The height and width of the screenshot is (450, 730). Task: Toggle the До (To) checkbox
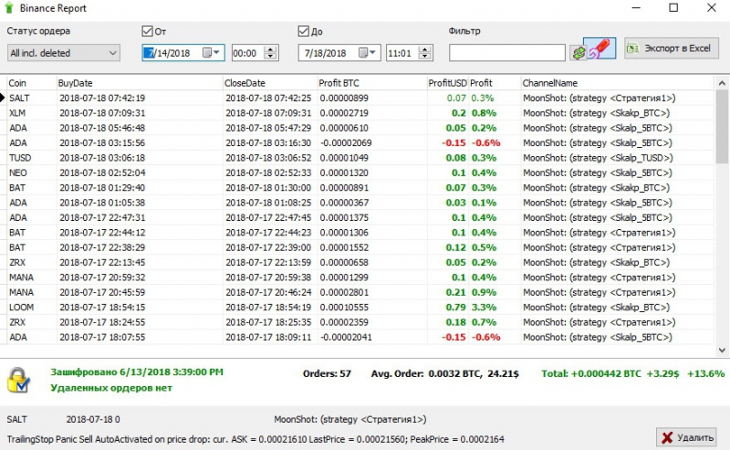coord(304,31)
